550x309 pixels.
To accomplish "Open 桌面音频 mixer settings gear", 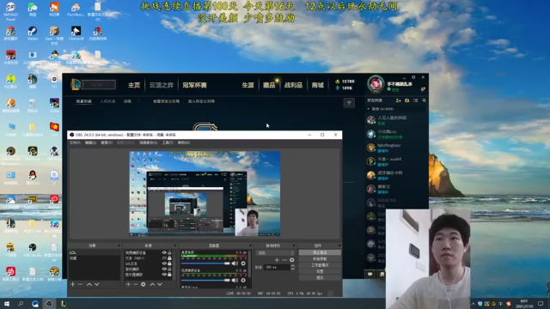I will pos(243,264).
